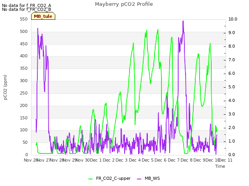Click the Dec 2 date label
The height and width of the screenshot is (186, 249).
(109, 160)
